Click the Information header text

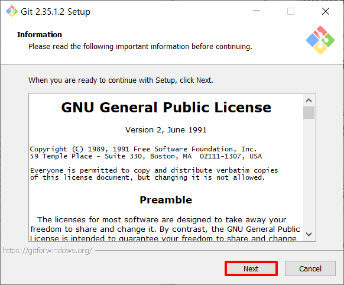40,34
